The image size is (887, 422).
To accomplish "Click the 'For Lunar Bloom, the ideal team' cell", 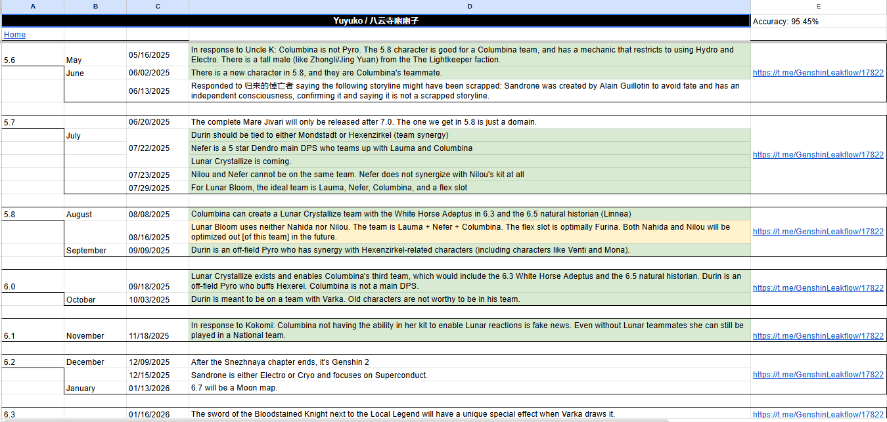I will pos(470,188).
